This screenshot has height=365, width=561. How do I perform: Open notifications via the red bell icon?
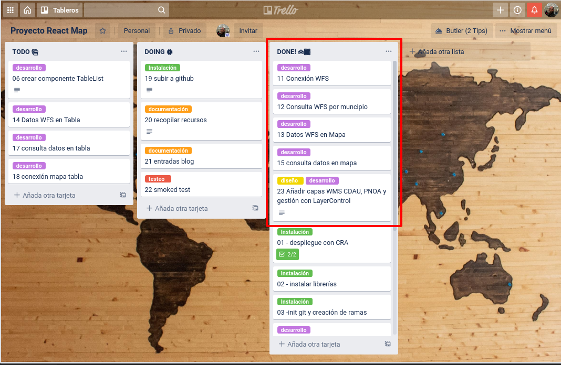(x=535, y=9)
